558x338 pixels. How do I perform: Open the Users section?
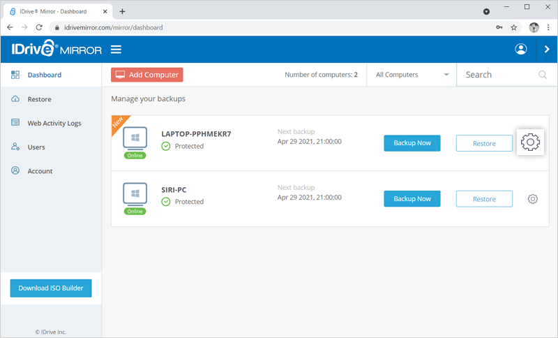51,147
